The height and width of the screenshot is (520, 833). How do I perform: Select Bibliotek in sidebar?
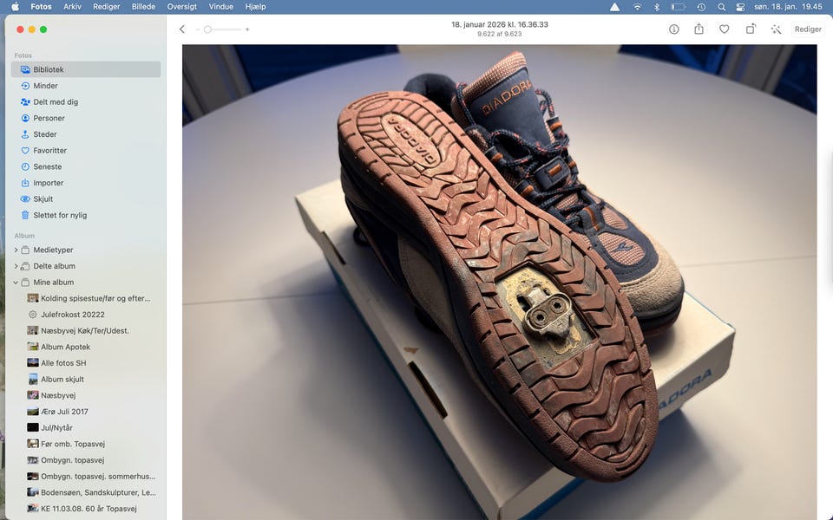pos(86,69)
